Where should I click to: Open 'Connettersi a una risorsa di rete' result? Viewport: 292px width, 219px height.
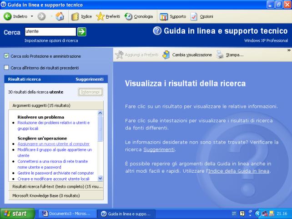(52, 164)
